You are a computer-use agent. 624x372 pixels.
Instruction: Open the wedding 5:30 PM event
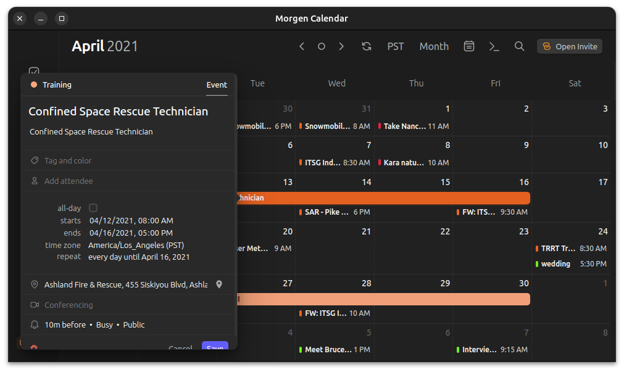tap(571, 264)
